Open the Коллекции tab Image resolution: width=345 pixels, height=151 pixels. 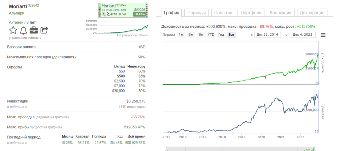coord(281,13)
